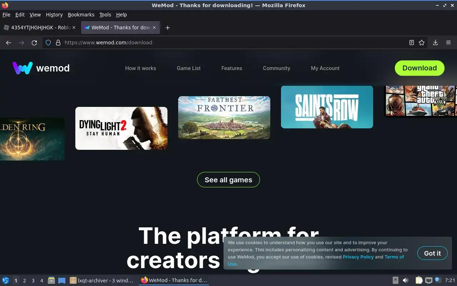Open the History menu

tap(54, 15)
